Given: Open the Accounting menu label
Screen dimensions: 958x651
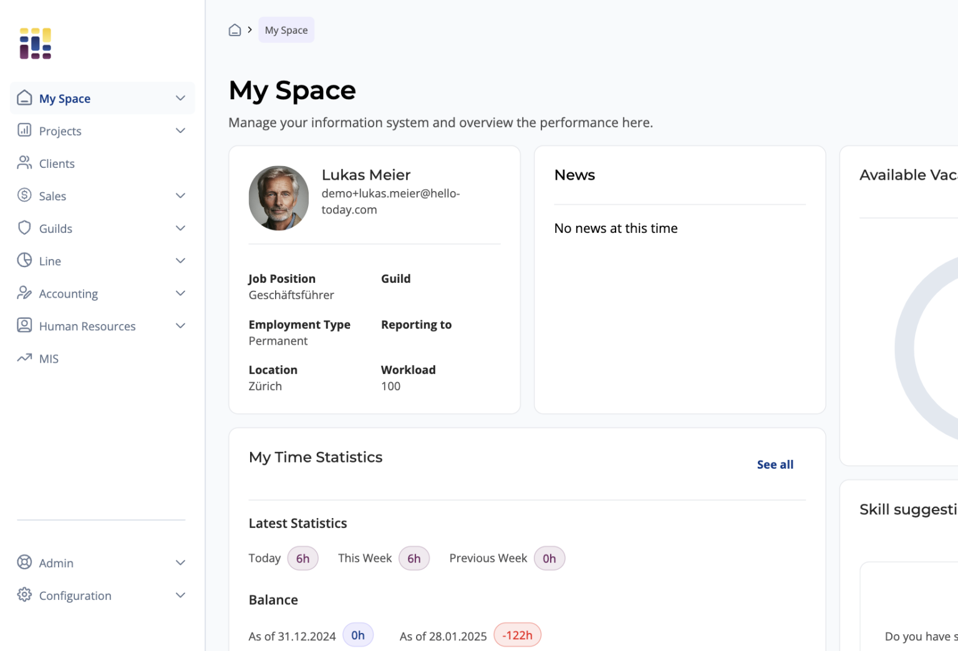Looking at the screenshot, I should coord(69,294).
